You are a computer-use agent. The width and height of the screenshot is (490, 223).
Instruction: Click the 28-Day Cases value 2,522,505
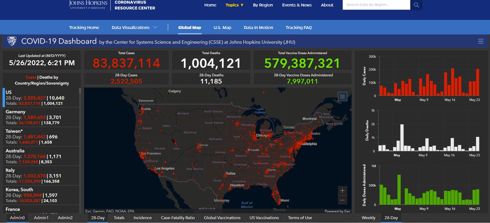click(x=126, y=81)
